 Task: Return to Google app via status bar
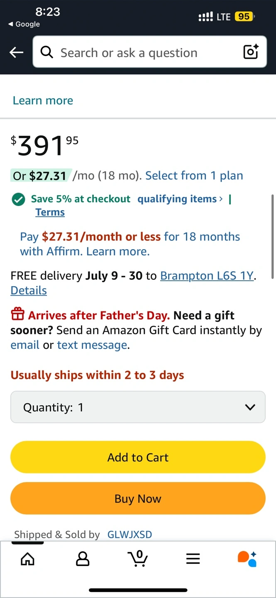click(x=24, y=24)
